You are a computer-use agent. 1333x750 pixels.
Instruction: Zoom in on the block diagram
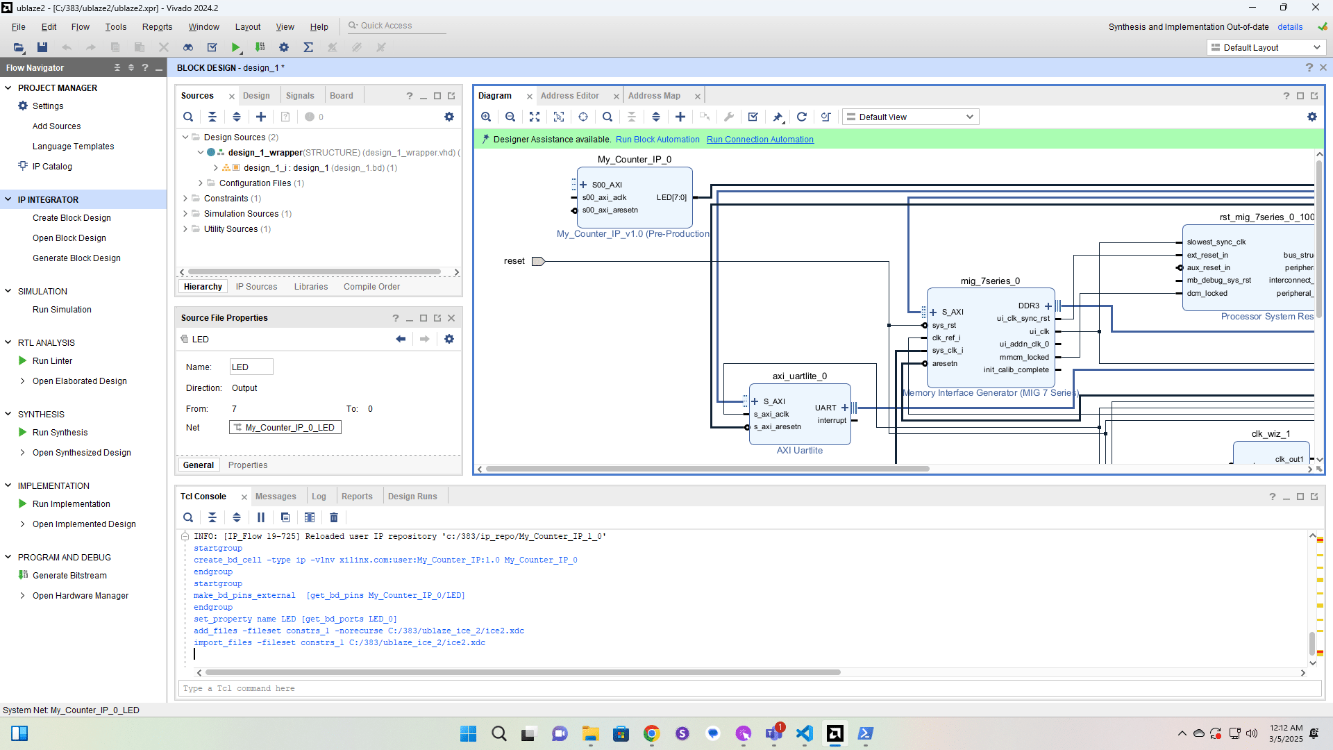486,117
